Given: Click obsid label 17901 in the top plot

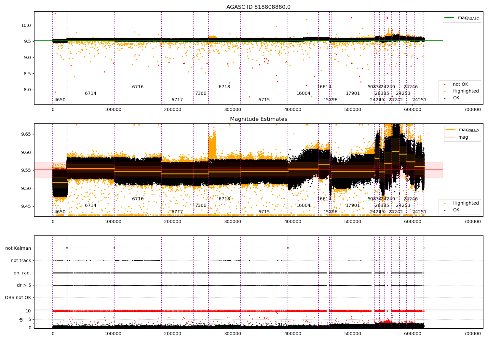Looking at the screenshot, I should pyautogui.click(x=353, y=94).
